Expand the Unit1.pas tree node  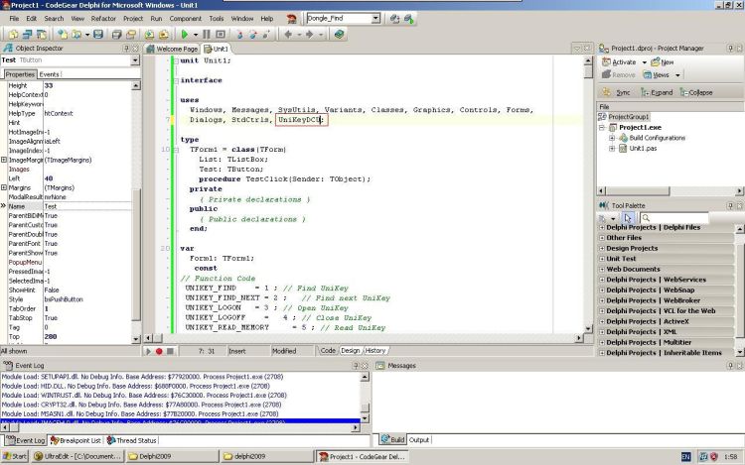point(612,149)
